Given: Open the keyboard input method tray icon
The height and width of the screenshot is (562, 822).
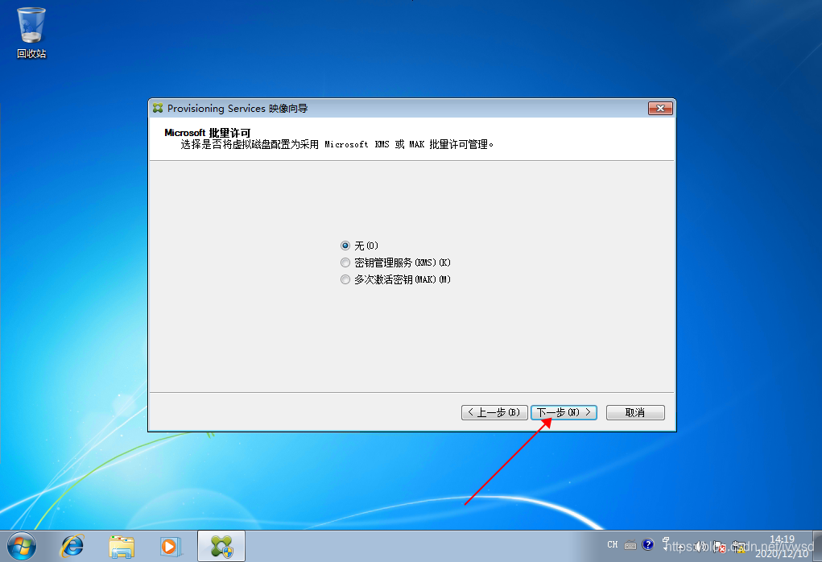Looking at the screenshot, I should click(x=630, y=545).
